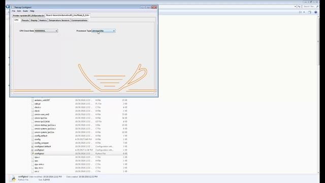The height and width of the screenshot is (183, 325).
Task: Click the blue Help icon in Explorer
Action: click(316, 12)
